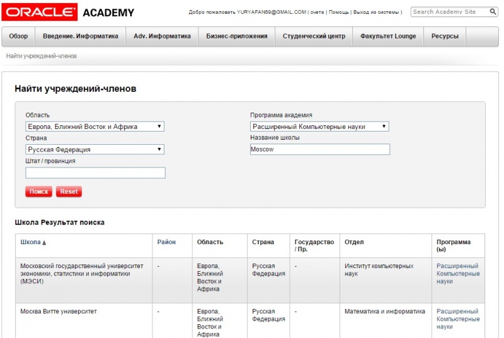
Task: Open the Область dropdown
Action: (x=95, y=127)
